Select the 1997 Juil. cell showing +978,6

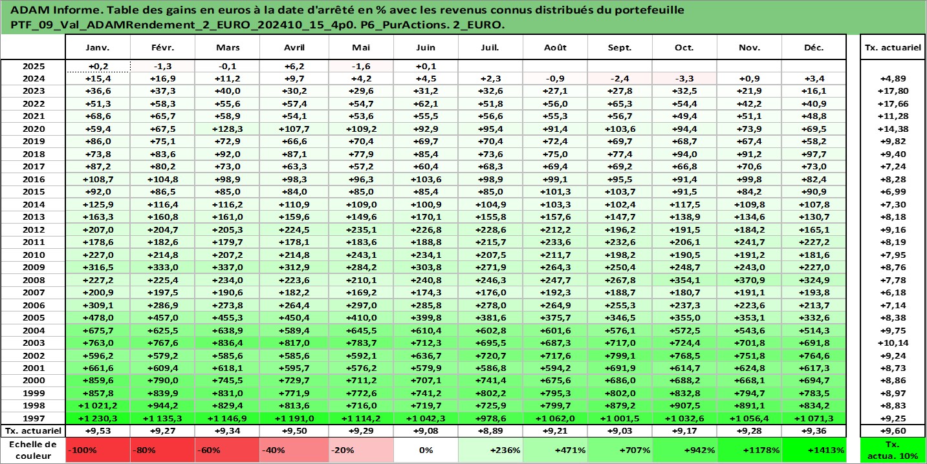point(490,419)
